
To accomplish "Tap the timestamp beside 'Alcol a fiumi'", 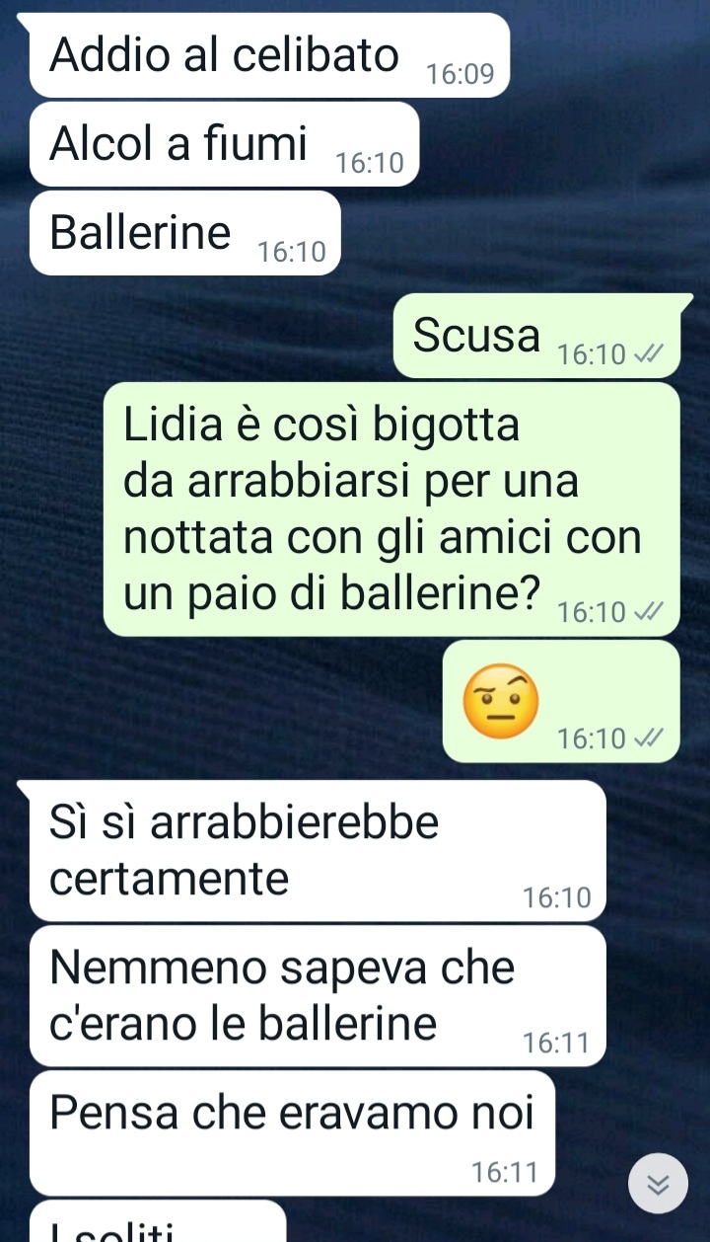I will point(370,165).
